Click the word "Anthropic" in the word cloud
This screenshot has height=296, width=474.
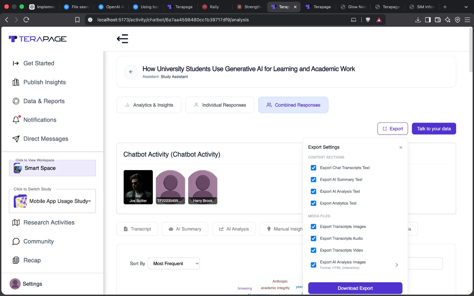coord(280,281)
